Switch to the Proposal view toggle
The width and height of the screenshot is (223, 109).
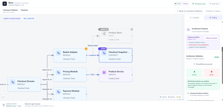pyautogui.click(x=185, y=4)
